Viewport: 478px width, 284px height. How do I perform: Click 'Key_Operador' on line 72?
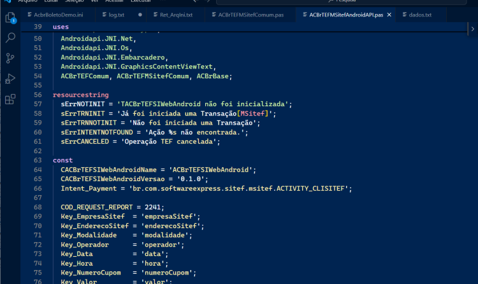coord(85,245)
